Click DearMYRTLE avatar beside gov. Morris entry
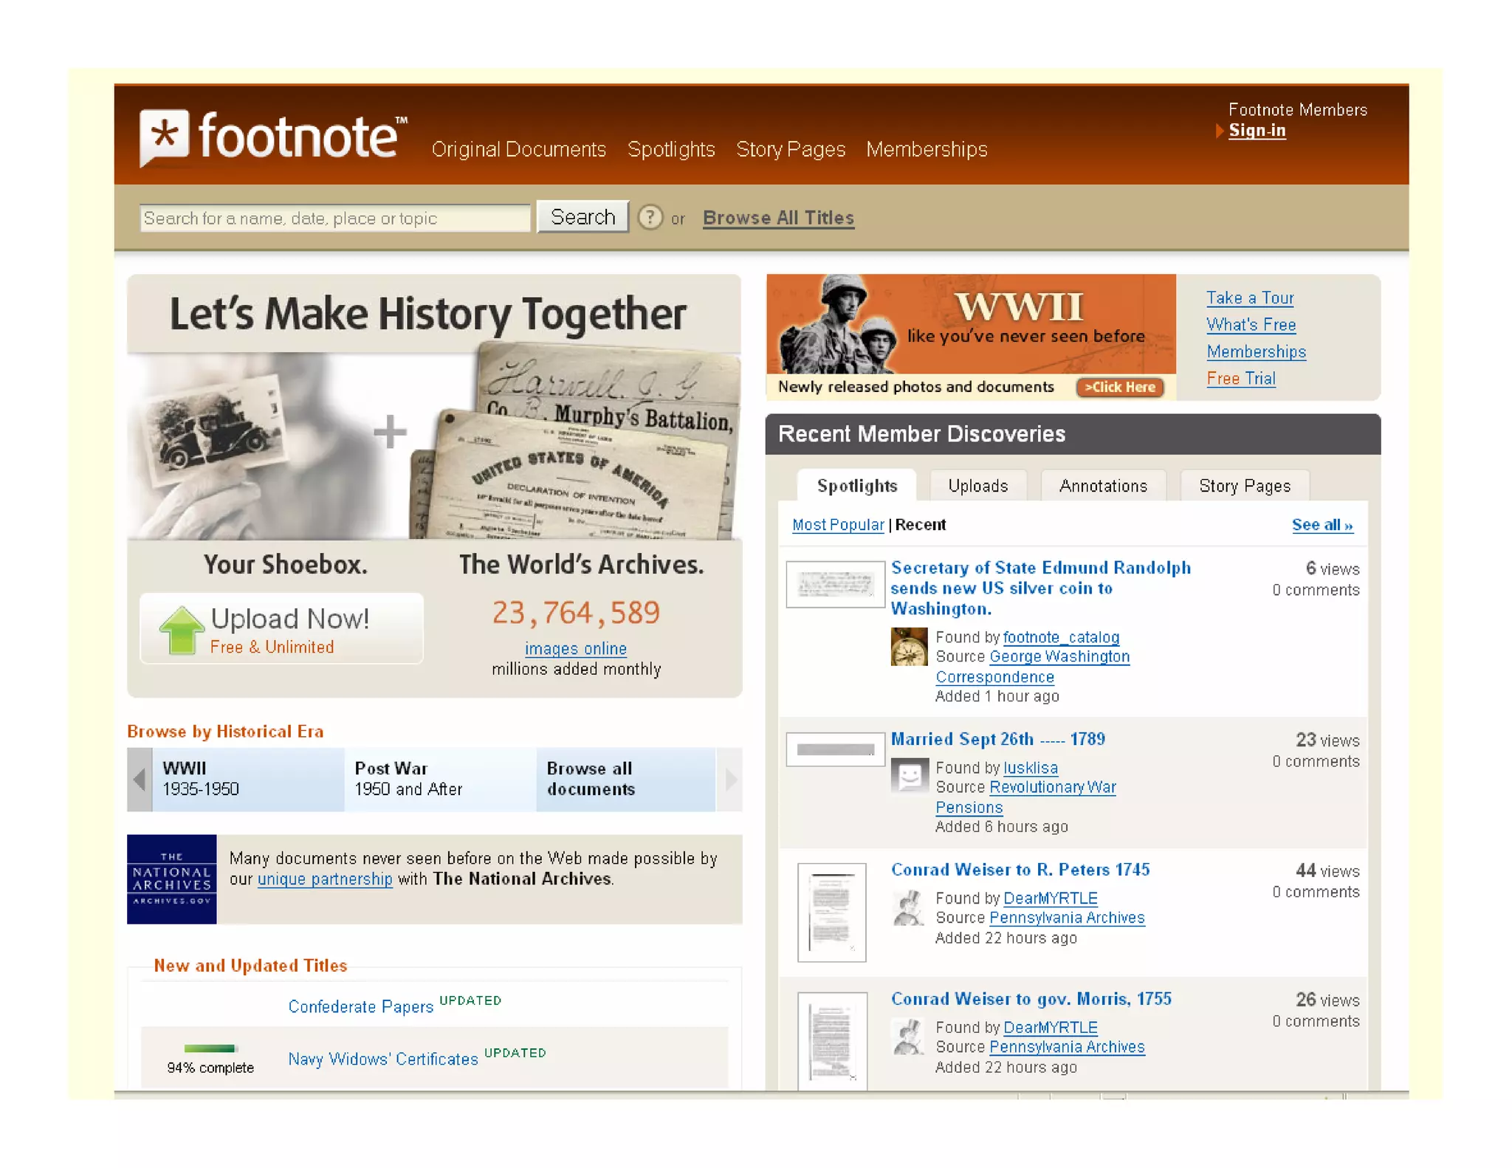 [909, 1037]
